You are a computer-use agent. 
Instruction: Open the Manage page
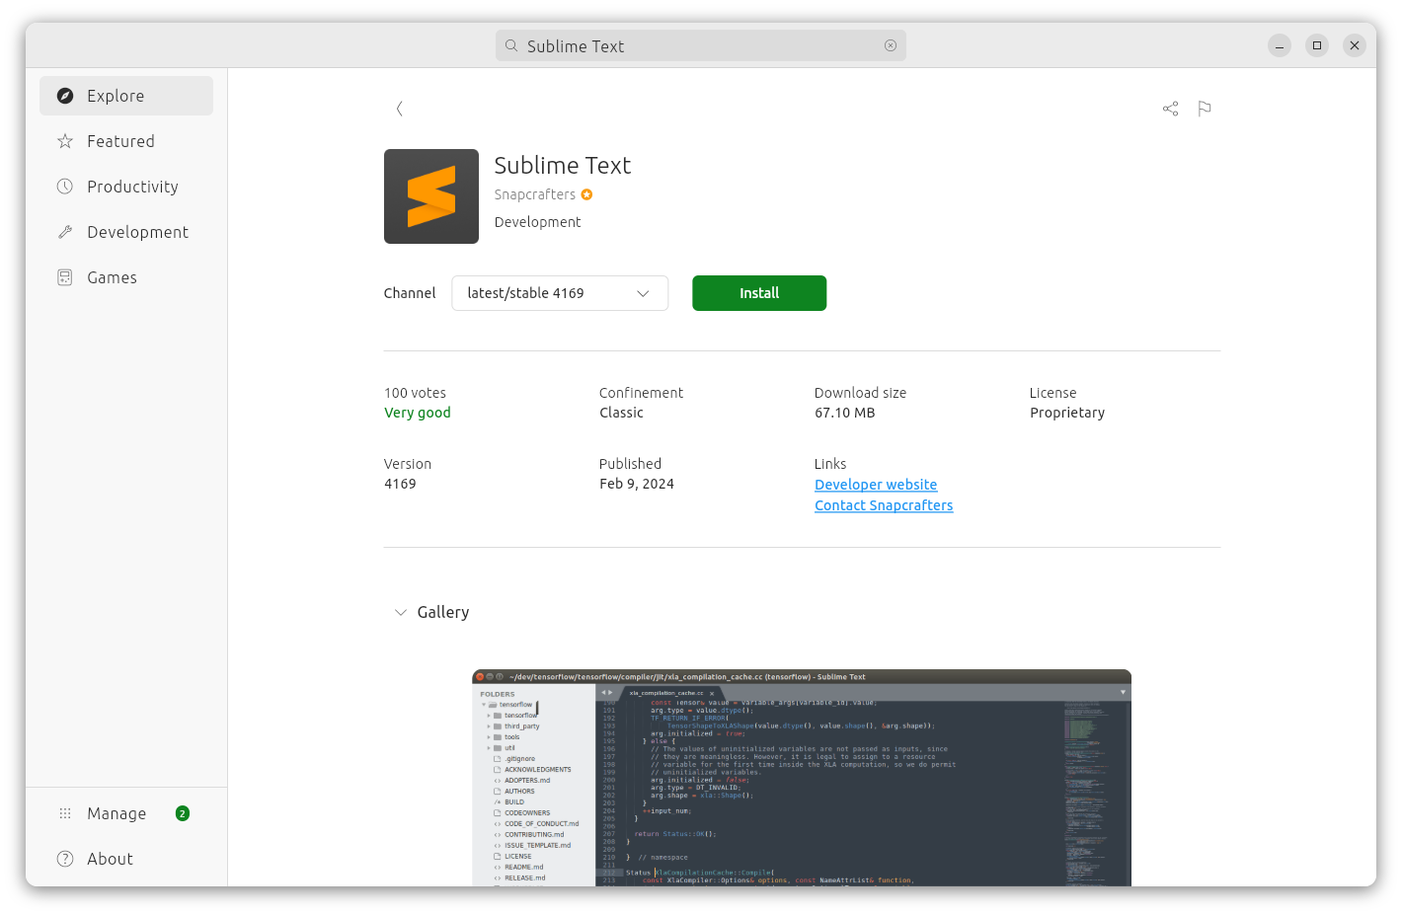pos(126,813)
